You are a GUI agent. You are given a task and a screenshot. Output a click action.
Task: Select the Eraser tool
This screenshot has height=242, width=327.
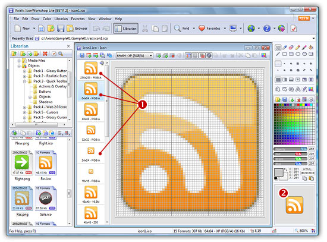[291, 48]
